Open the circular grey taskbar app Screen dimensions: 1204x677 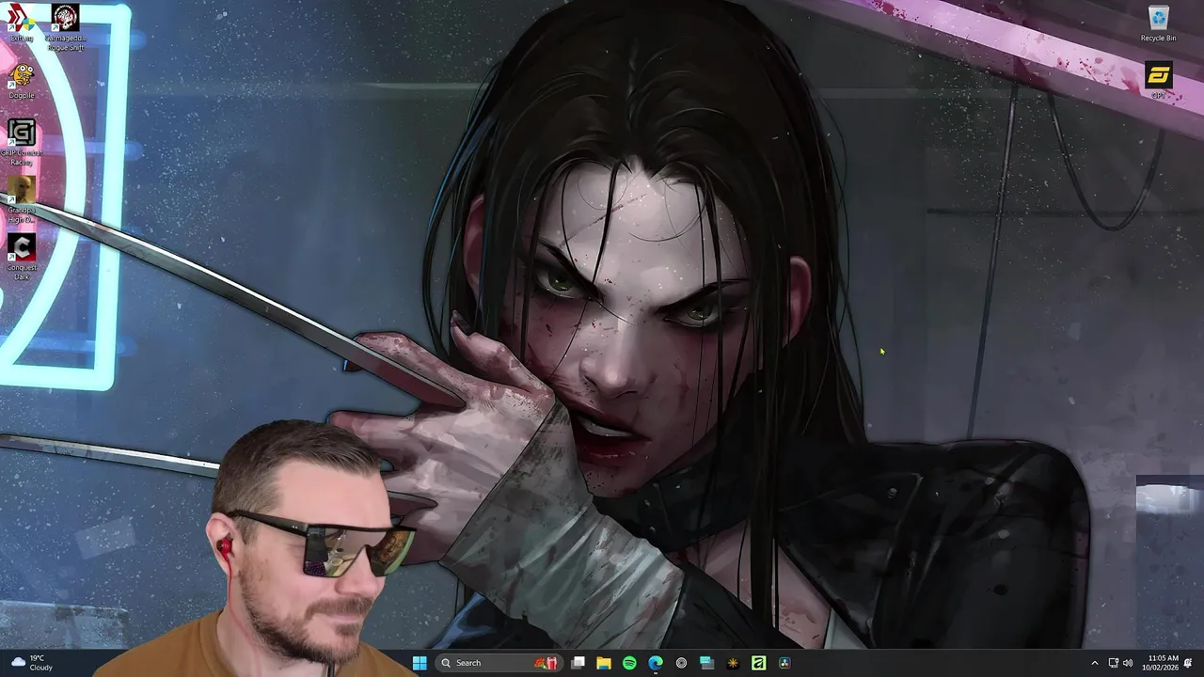click(681, 663)
